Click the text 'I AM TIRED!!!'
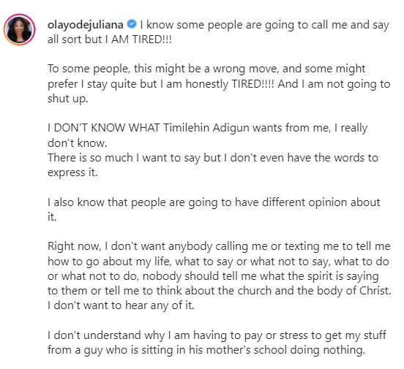Screen dimensions: 404x369 [138, 39]
